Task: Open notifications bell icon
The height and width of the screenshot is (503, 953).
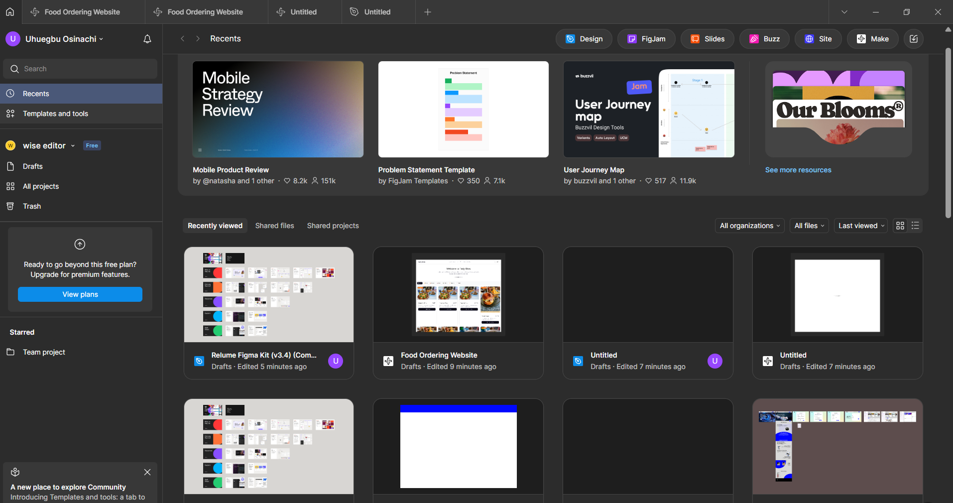Action: pyautogui.click(x=147, y=39)
